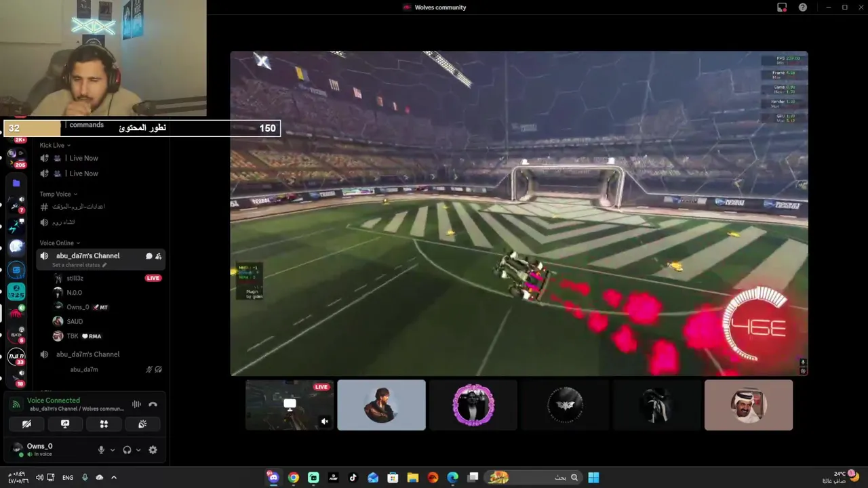This screenshot has width=868, height=488.
Task: Click the commands label on overlay bar
Action: click(x=86, y=125)
